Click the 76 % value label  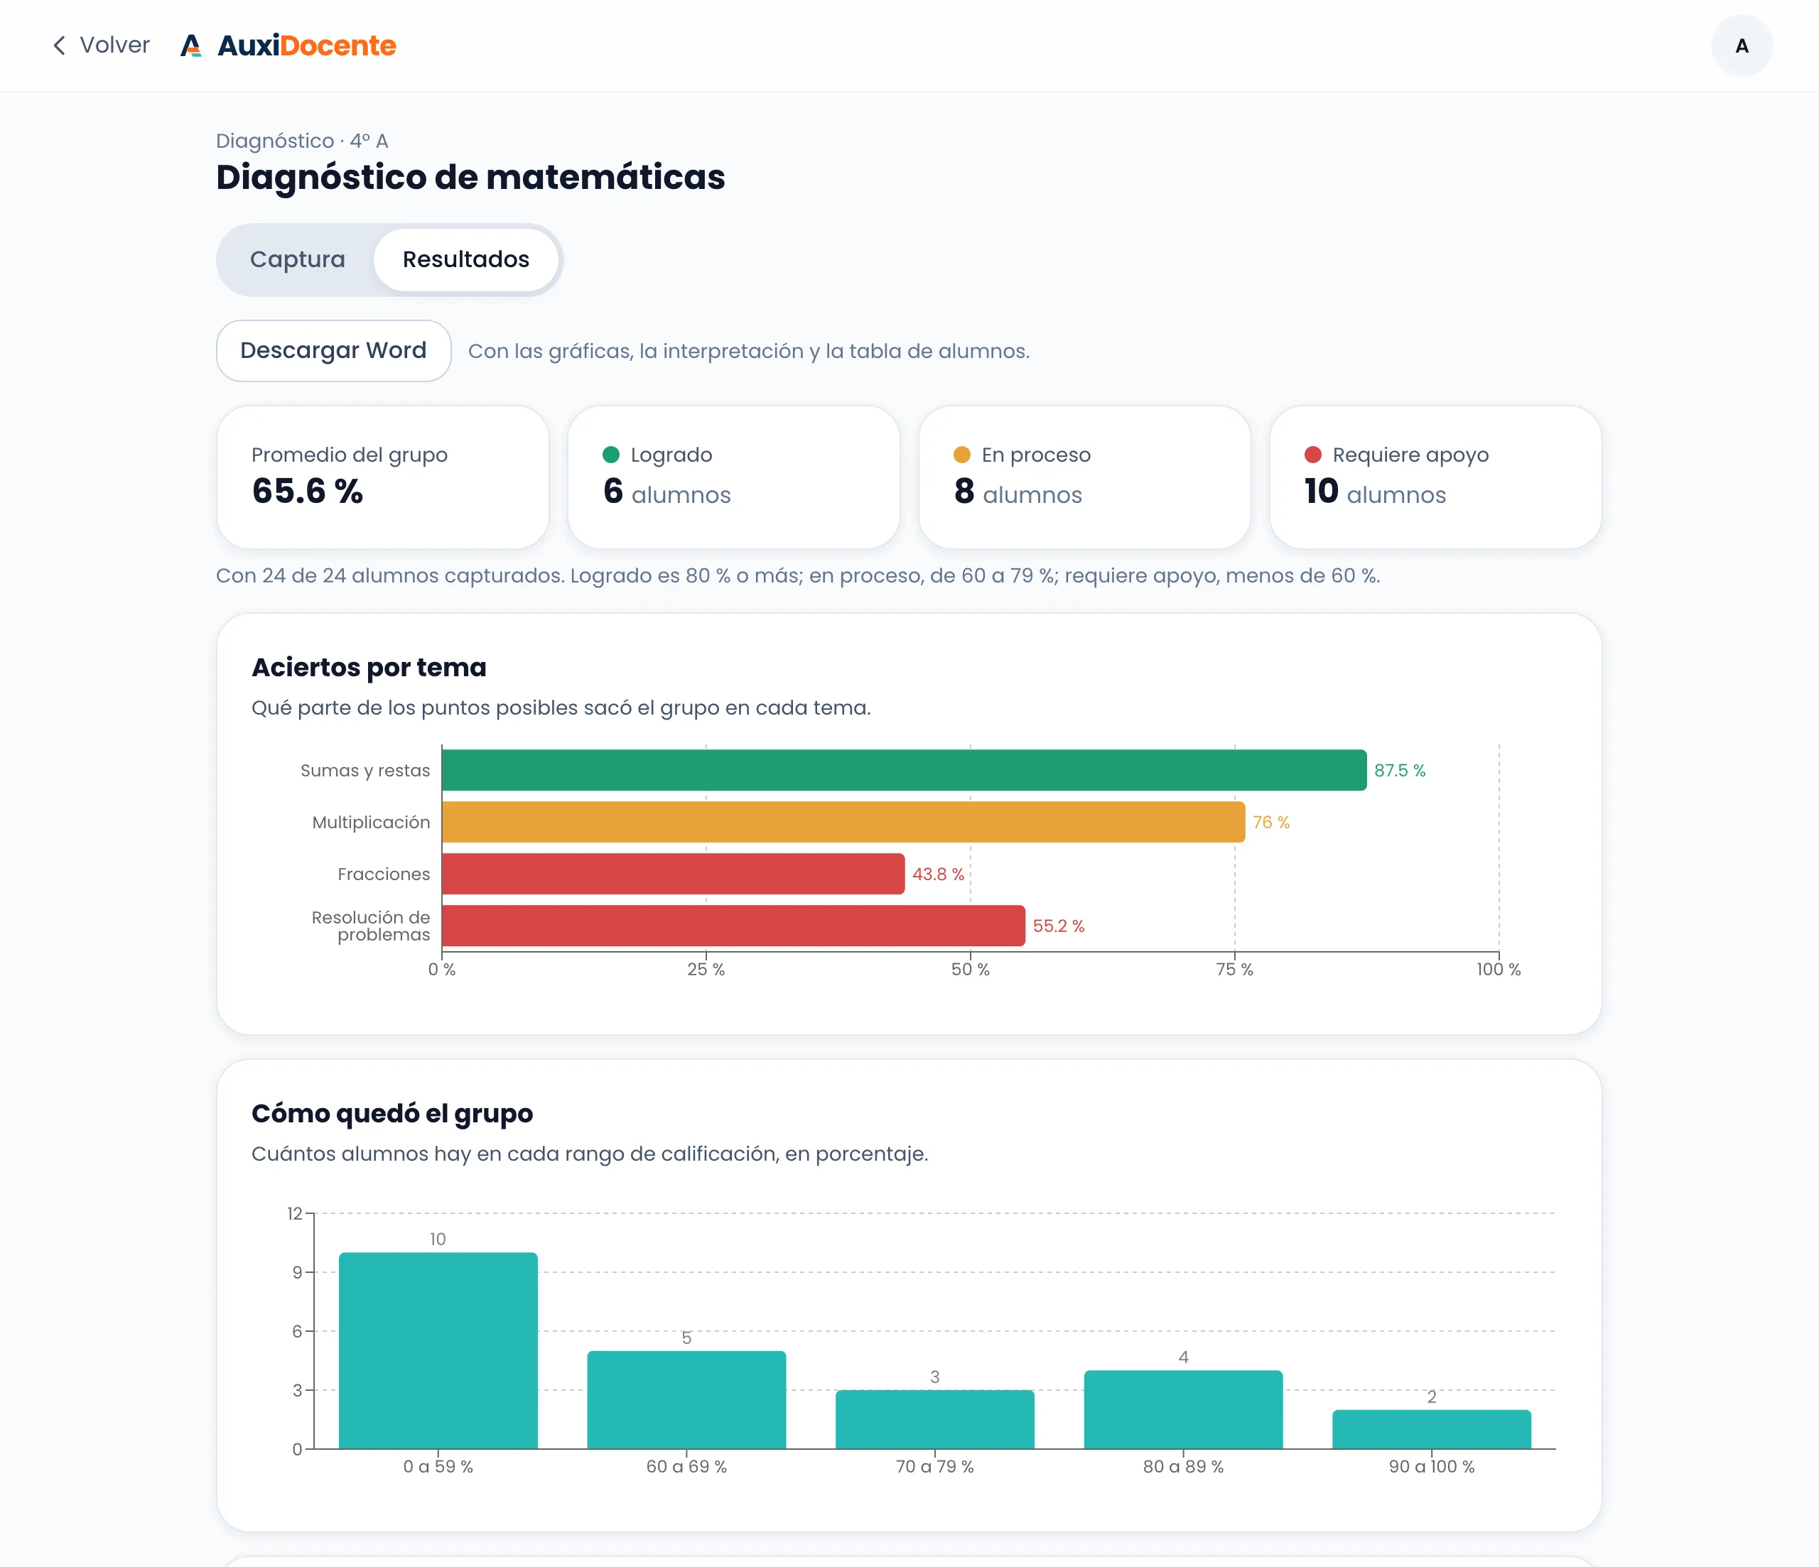coord(1271,823)
